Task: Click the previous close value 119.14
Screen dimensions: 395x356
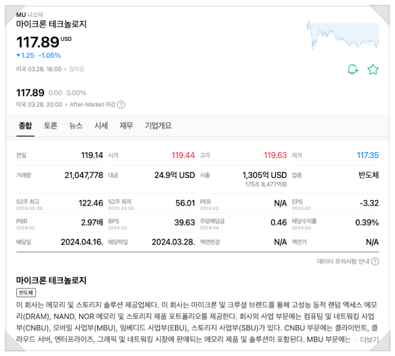Action: point(92,155)
